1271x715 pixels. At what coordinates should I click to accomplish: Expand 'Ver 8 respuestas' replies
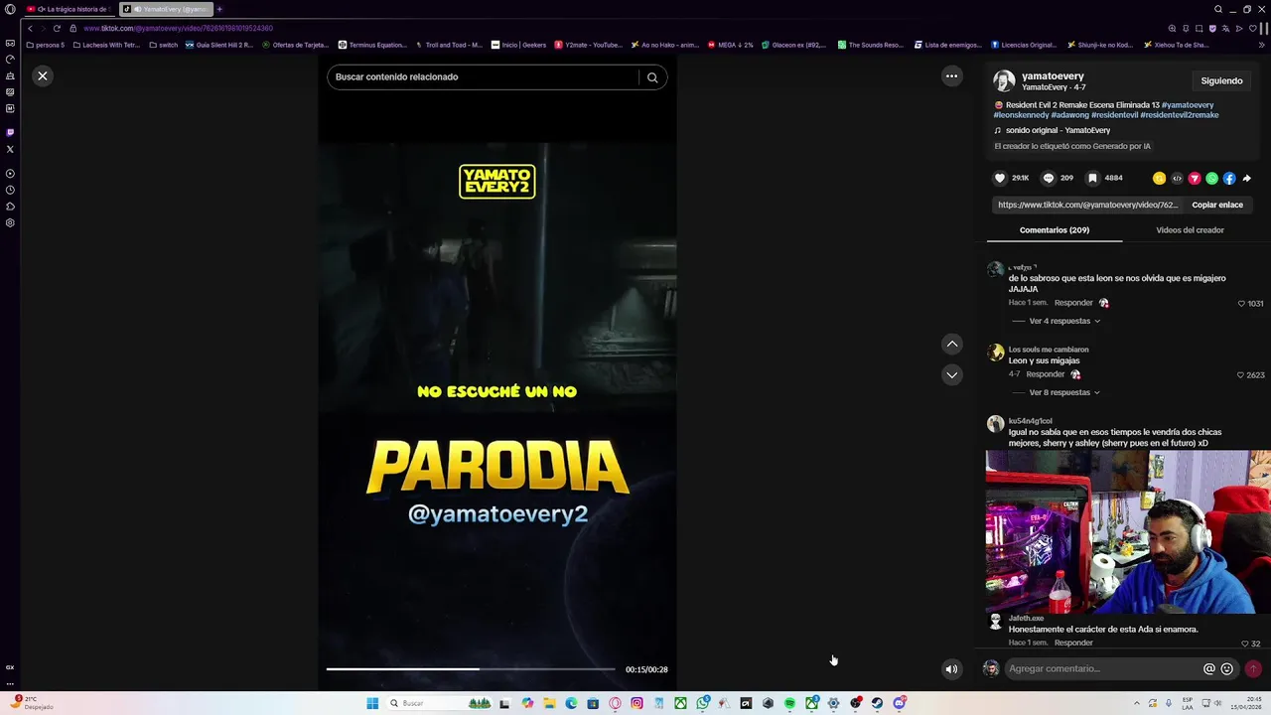coord(1064,392)
